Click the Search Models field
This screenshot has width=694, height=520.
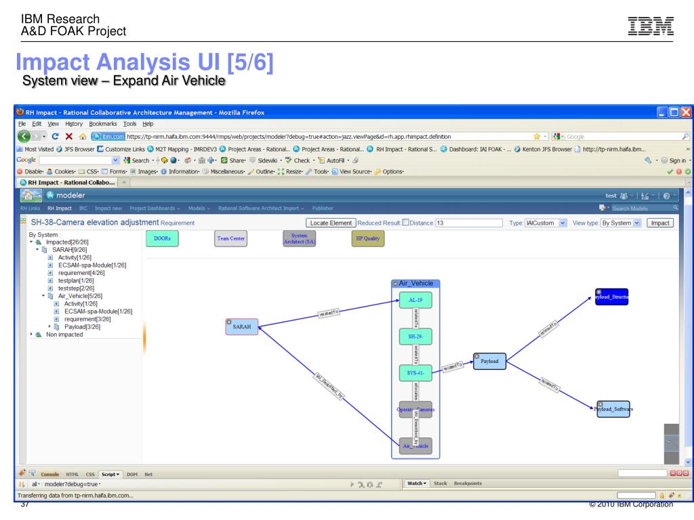642,209
